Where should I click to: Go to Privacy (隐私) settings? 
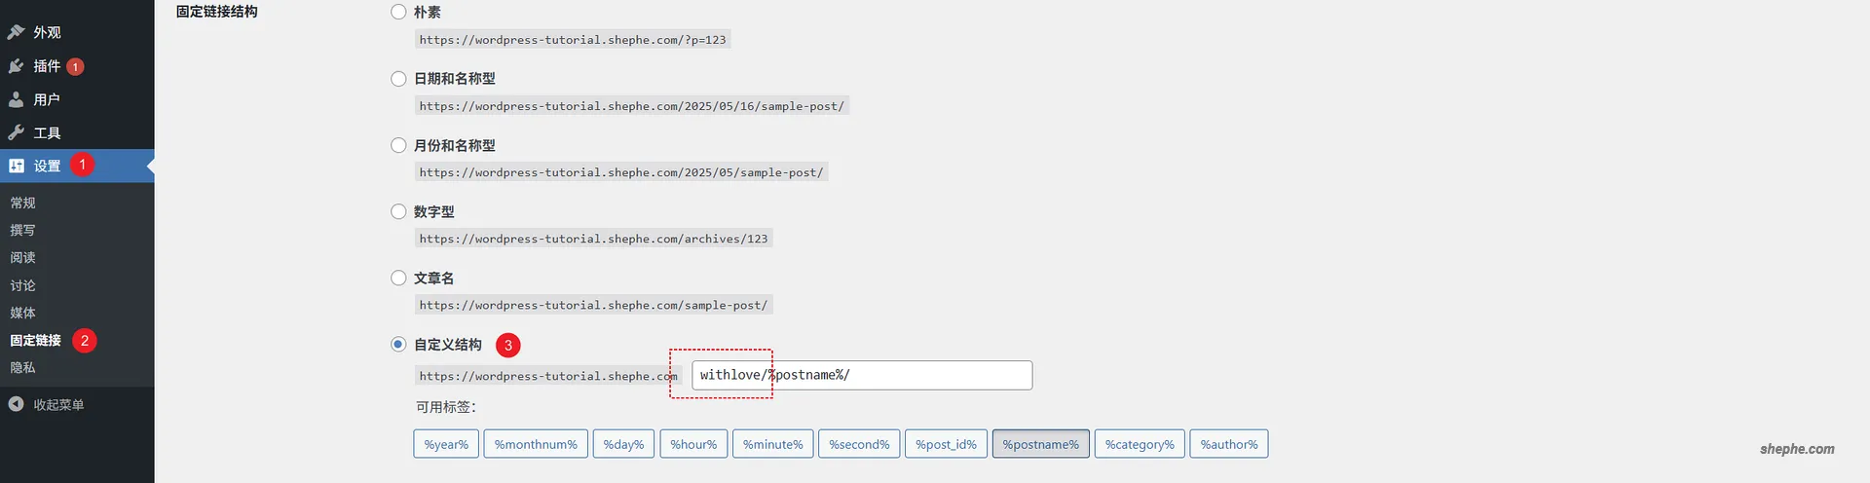[x=23, y=368]
